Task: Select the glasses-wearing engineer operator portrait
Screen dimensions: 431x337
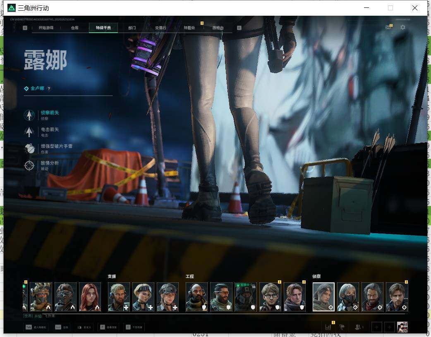Action: click(270, 297)
